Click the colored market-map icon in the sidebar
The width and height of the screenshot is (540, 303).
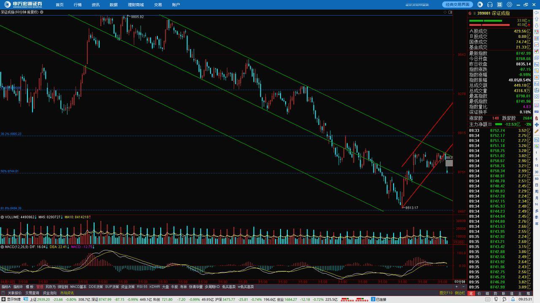tap(537, 32)
